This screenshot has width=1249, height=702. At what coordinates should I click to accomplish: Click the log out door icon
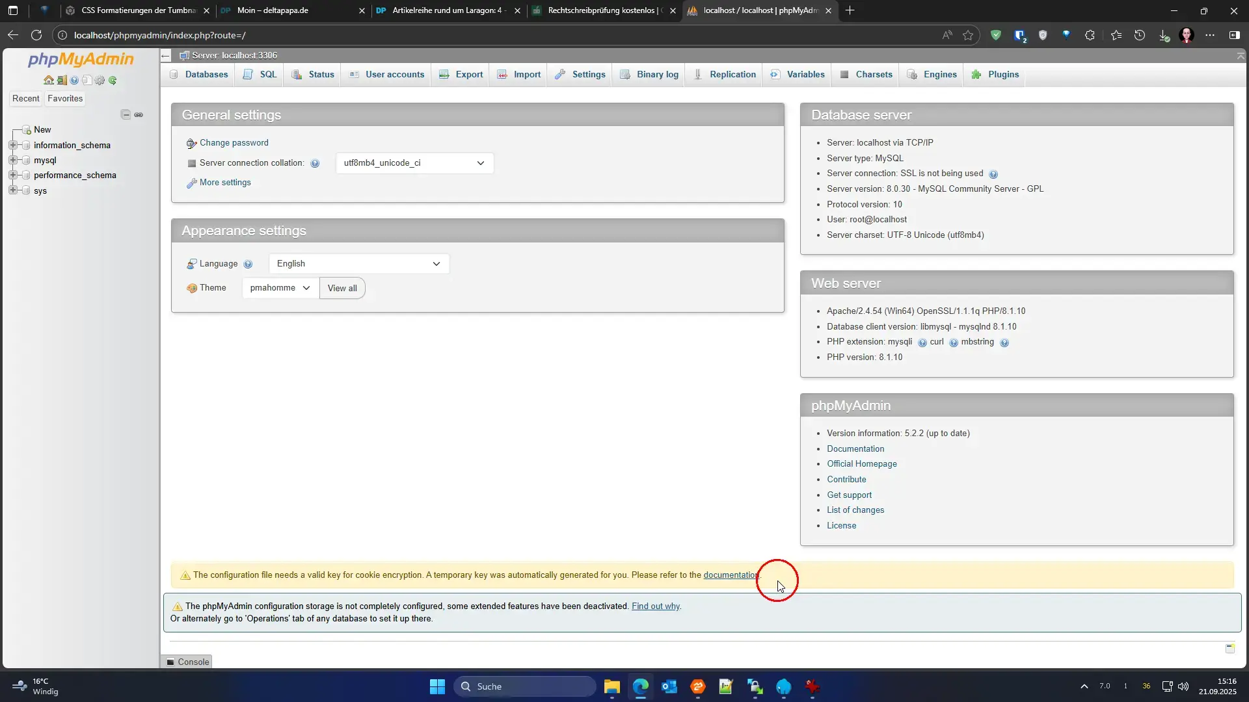[62, 81]
